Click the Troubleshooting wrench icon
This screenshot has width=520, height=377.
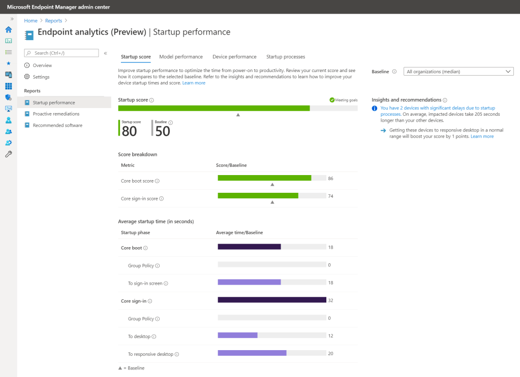click(8, 154)
